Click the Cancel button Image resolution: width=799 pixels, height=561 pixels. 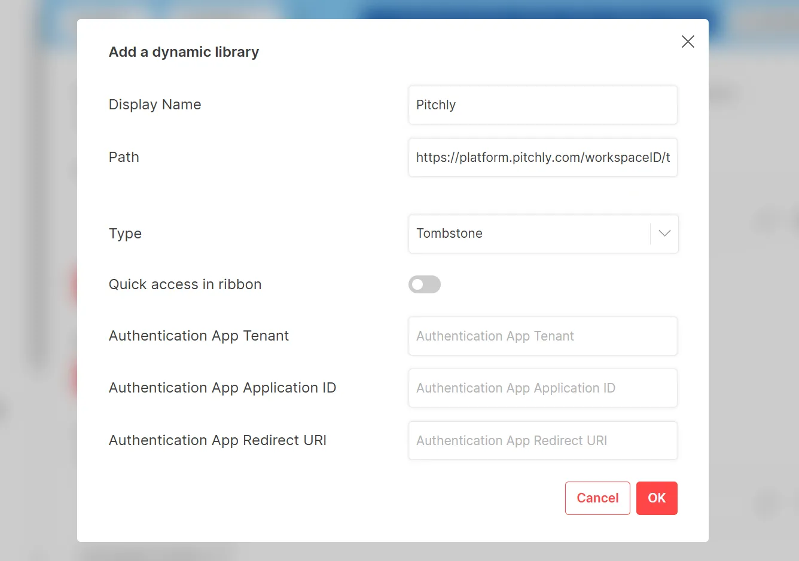coord(597,498)
